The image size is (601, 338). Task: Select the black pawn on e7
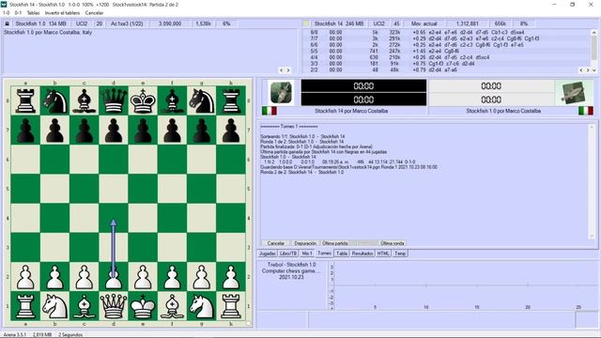(x=143, y=131)
